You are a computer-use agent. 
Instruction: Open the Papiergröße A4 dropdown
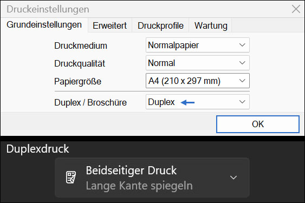[198, 81]
